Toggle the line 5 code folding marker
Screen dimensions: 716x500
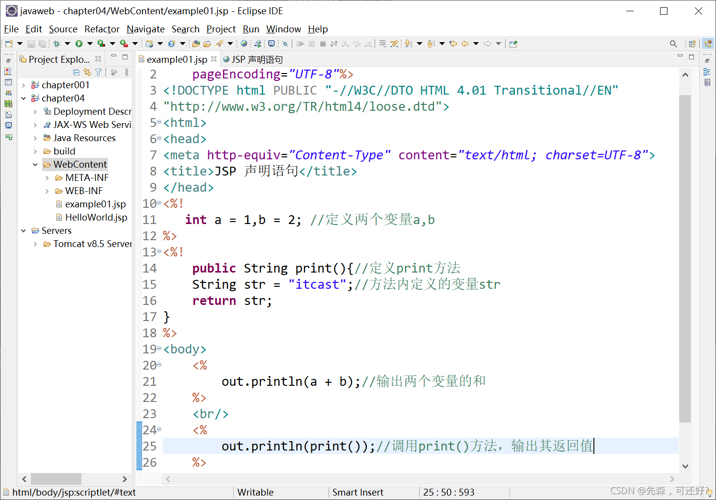pos(158,123)
